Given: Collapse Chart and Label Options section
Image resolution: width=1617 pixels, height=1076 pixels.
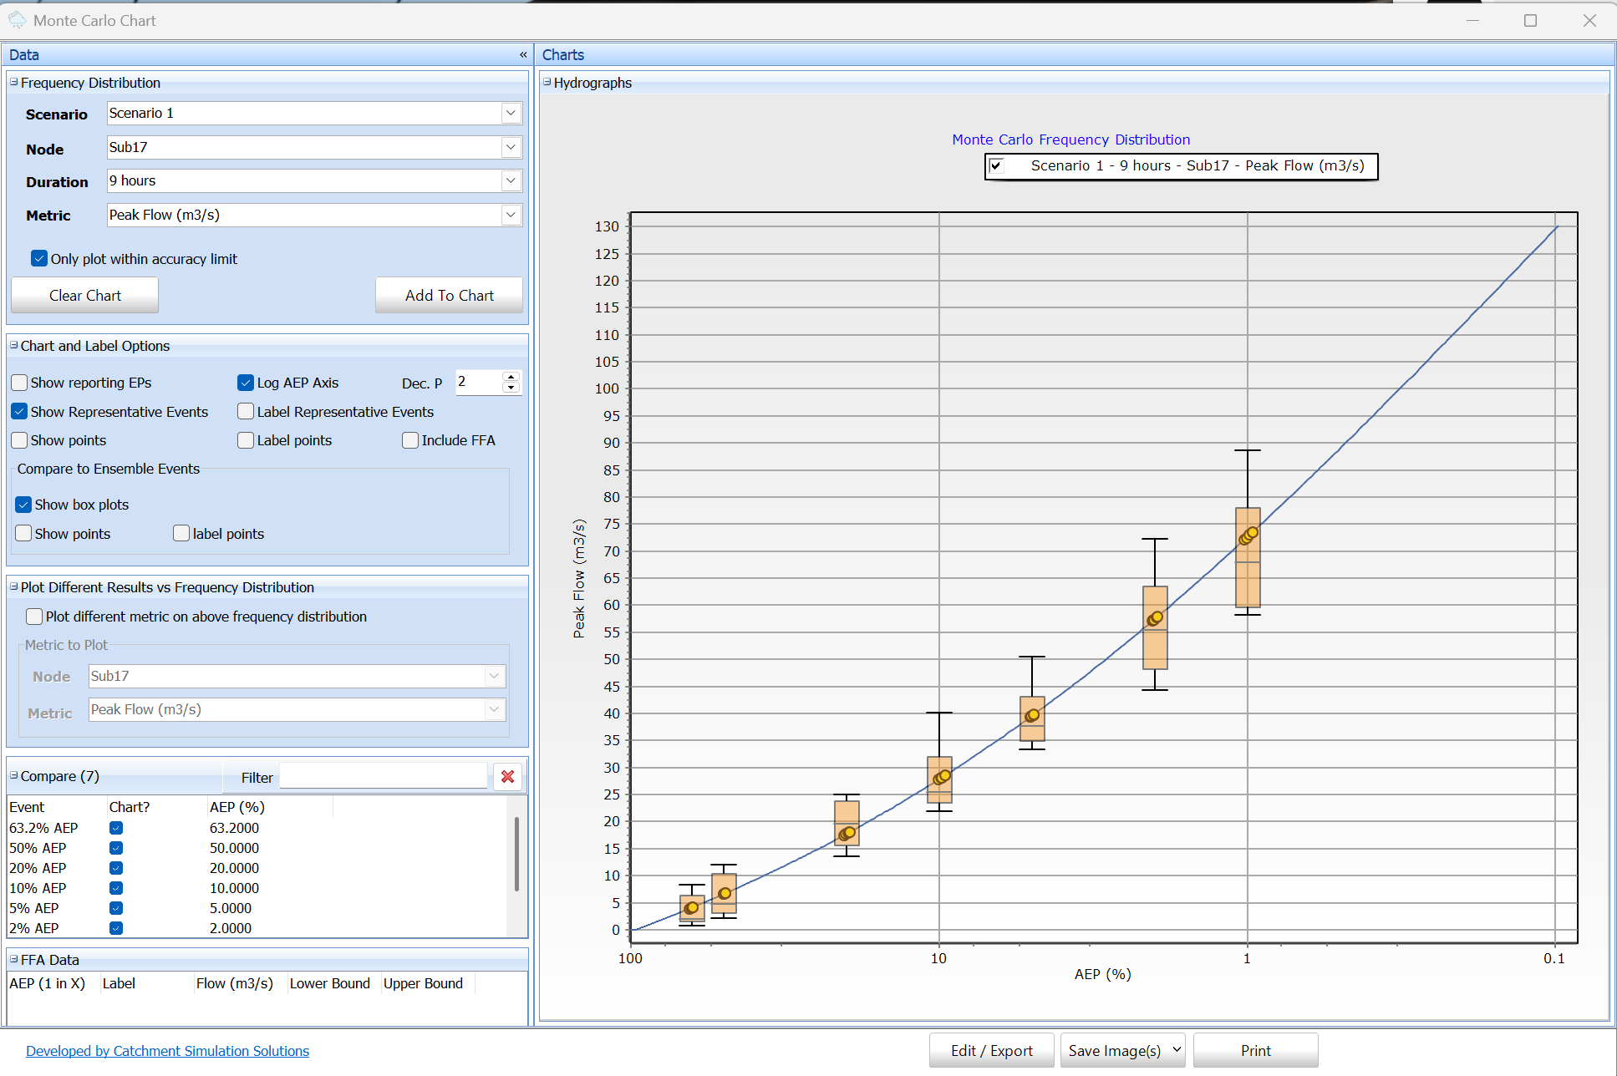Looking at the screenshot, I should 14,346.
